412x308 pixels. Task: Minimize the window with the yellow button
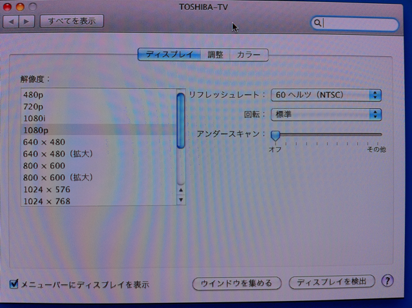[20, 7]
